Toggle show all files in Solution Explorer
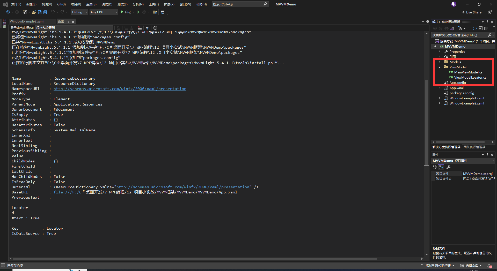The image size is (497, 271). 486,28
